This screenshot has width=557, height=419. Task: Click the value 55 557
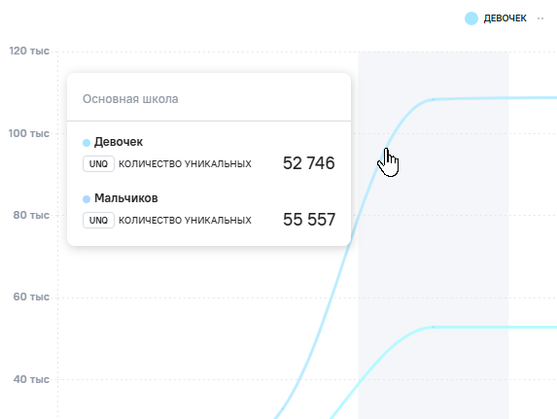pos(309,220)
